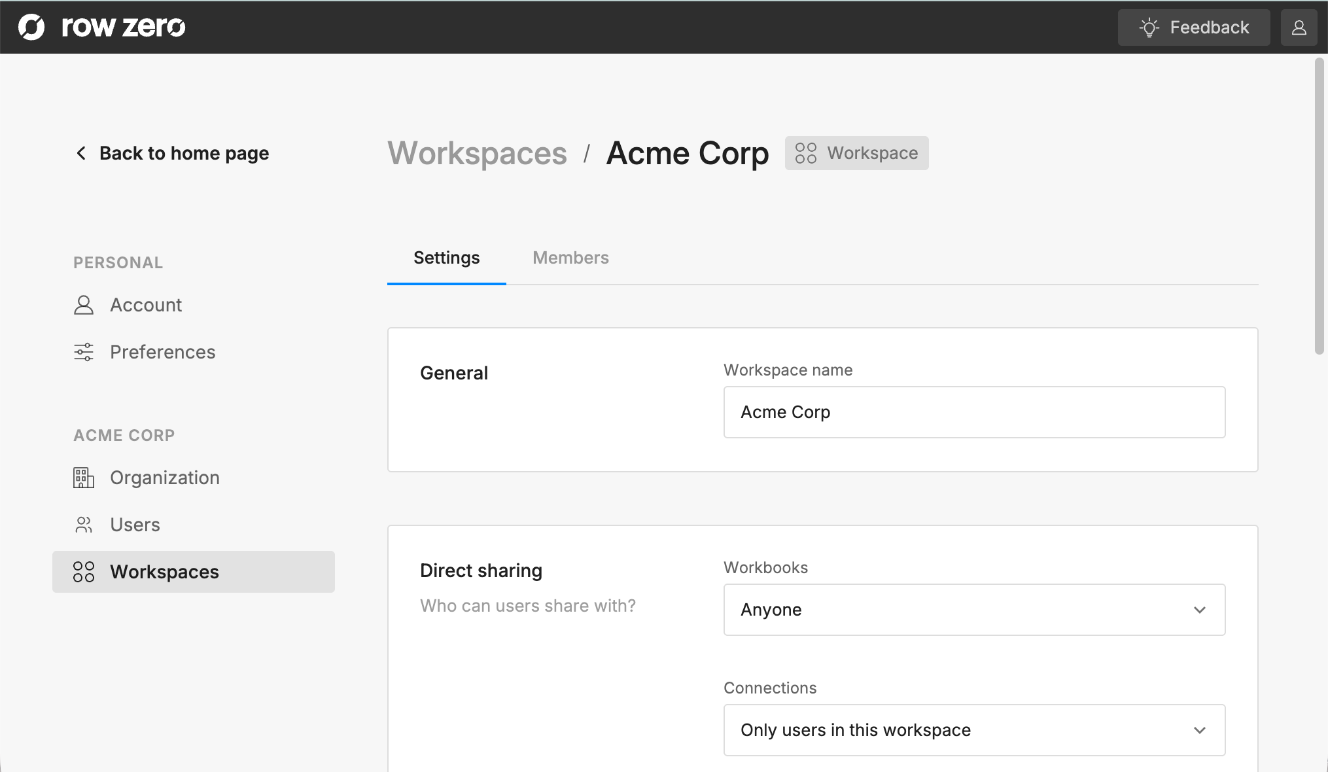
Task: Open the user profile icon in header
Action: coord(1299,27)
